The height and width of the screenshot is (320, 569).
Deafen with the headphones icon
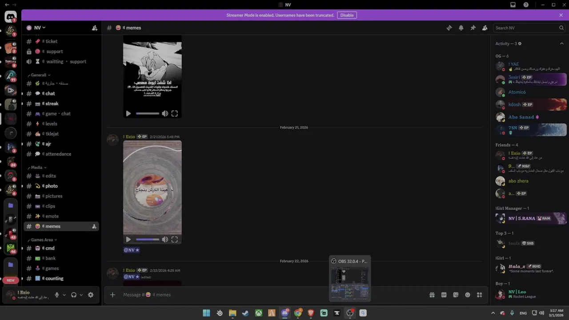point(74,295)
